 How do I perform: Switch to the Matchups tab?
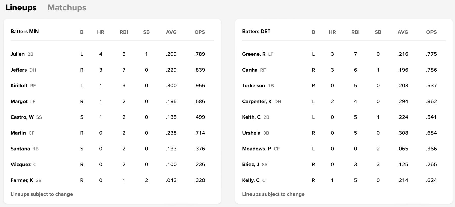click(x=67, y=8)
